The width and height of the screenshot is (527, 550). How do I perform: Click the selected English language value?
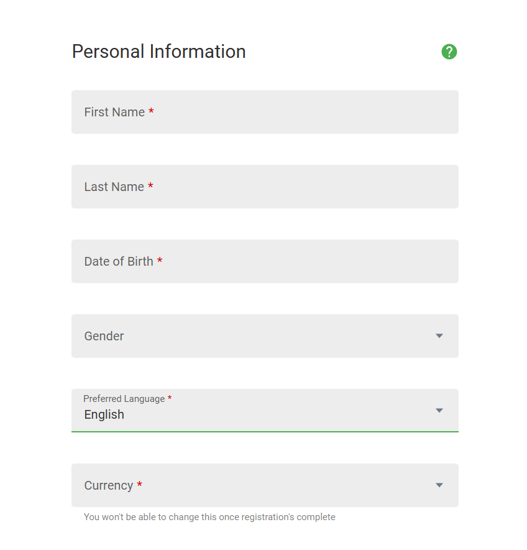pos(104,415)
